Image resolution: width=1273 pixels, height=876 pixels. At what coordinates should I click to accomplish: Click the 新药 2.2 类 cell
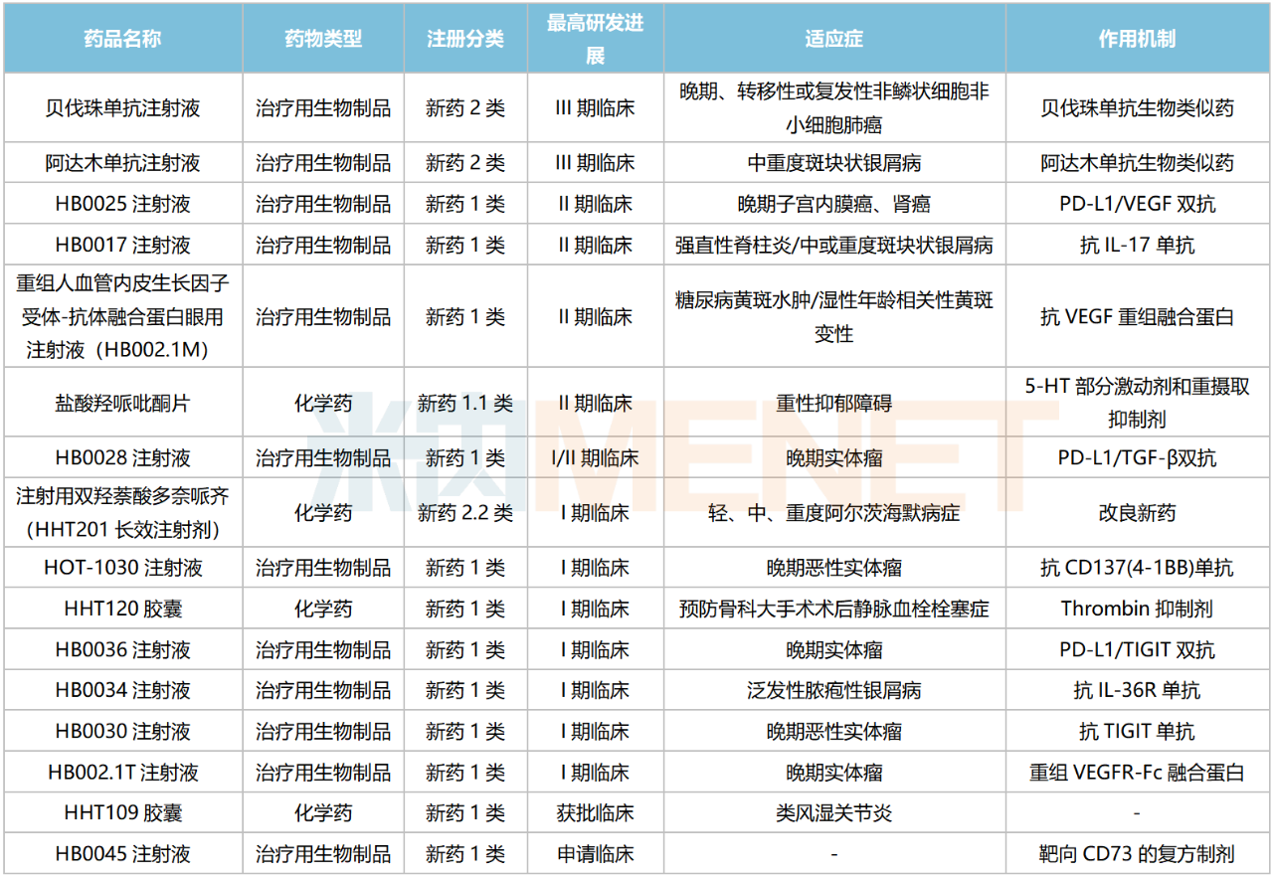[465, 513]
